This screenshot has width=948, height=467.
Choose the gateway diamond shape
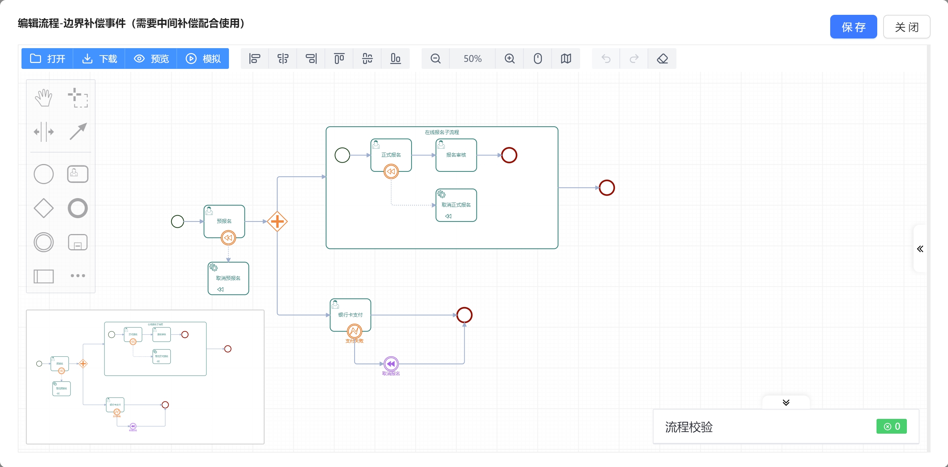pos(44,208)
